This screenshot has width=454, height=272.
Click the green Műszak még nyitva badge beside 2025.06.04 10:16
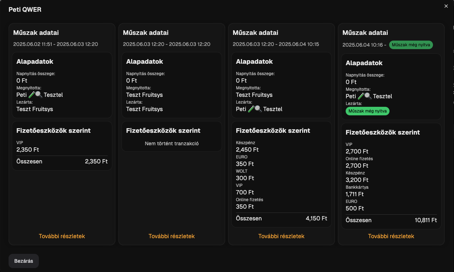411,45
